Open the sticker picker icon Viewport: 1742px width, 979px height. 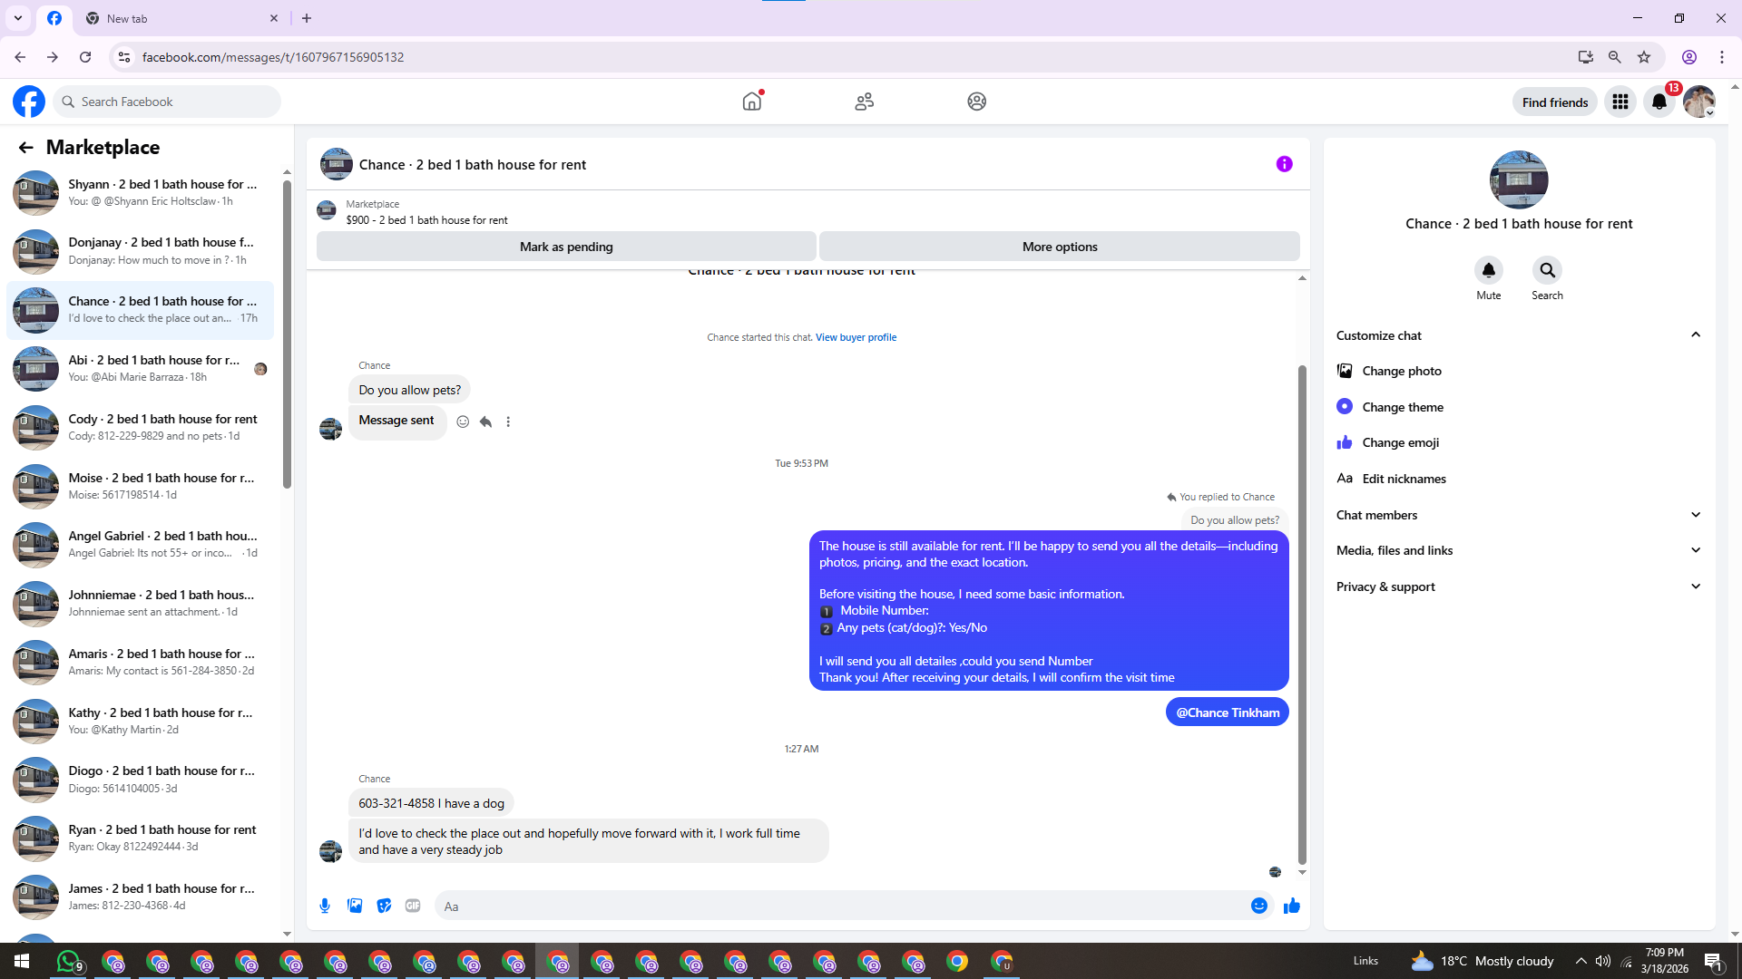click(384, 906)
